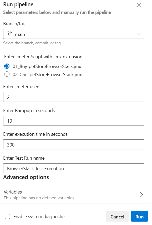Click the 02_CartJpetStoreBrowserStack.jmx label text
The height and width of the screenshot is (225, 152).
click(47, 75)
